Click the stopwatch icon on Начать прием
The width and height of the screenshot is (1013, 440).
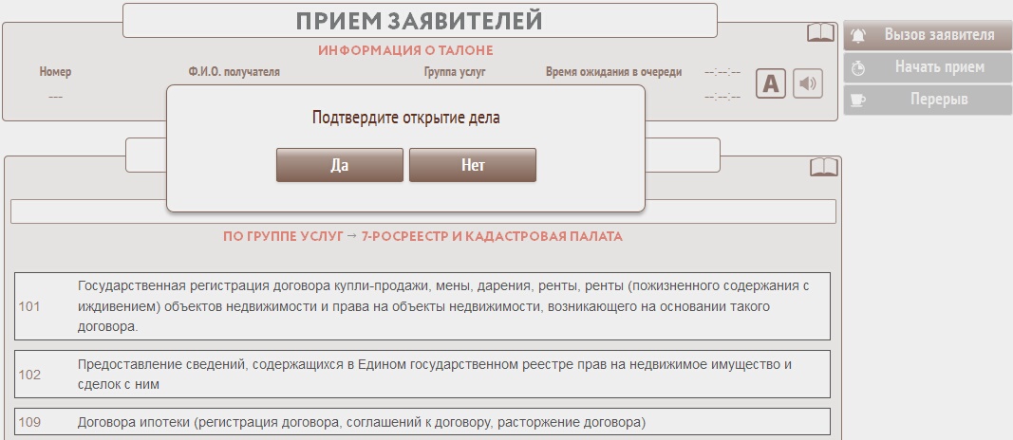coord(858,68)
